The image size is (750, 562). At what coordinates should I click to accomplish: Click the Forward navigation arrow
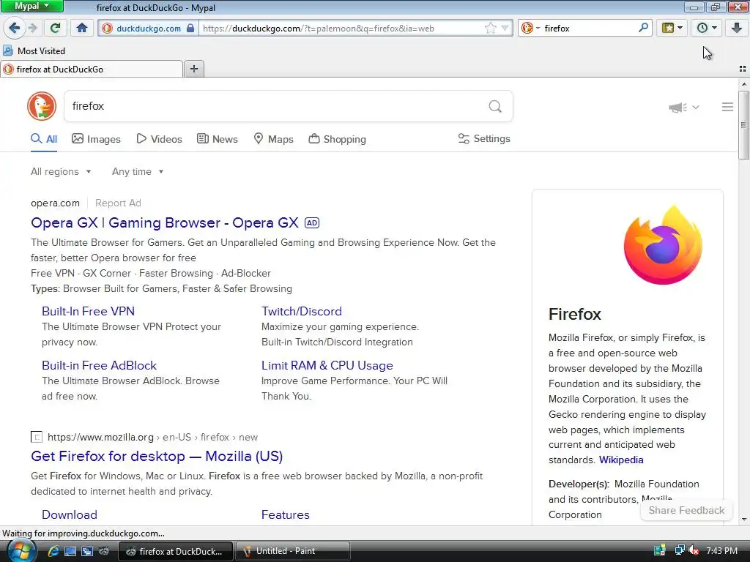[32, 28]
